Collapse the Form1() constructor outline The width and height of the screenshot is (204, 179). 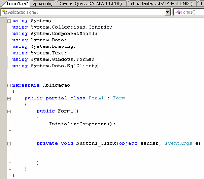coord(9,111)
